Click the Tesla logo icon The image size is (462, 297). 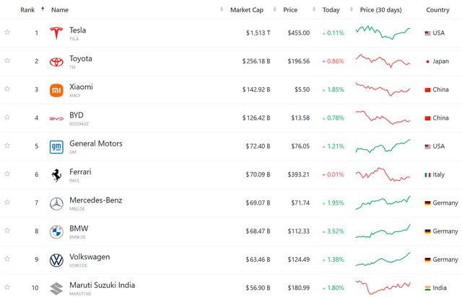point(56,33)
